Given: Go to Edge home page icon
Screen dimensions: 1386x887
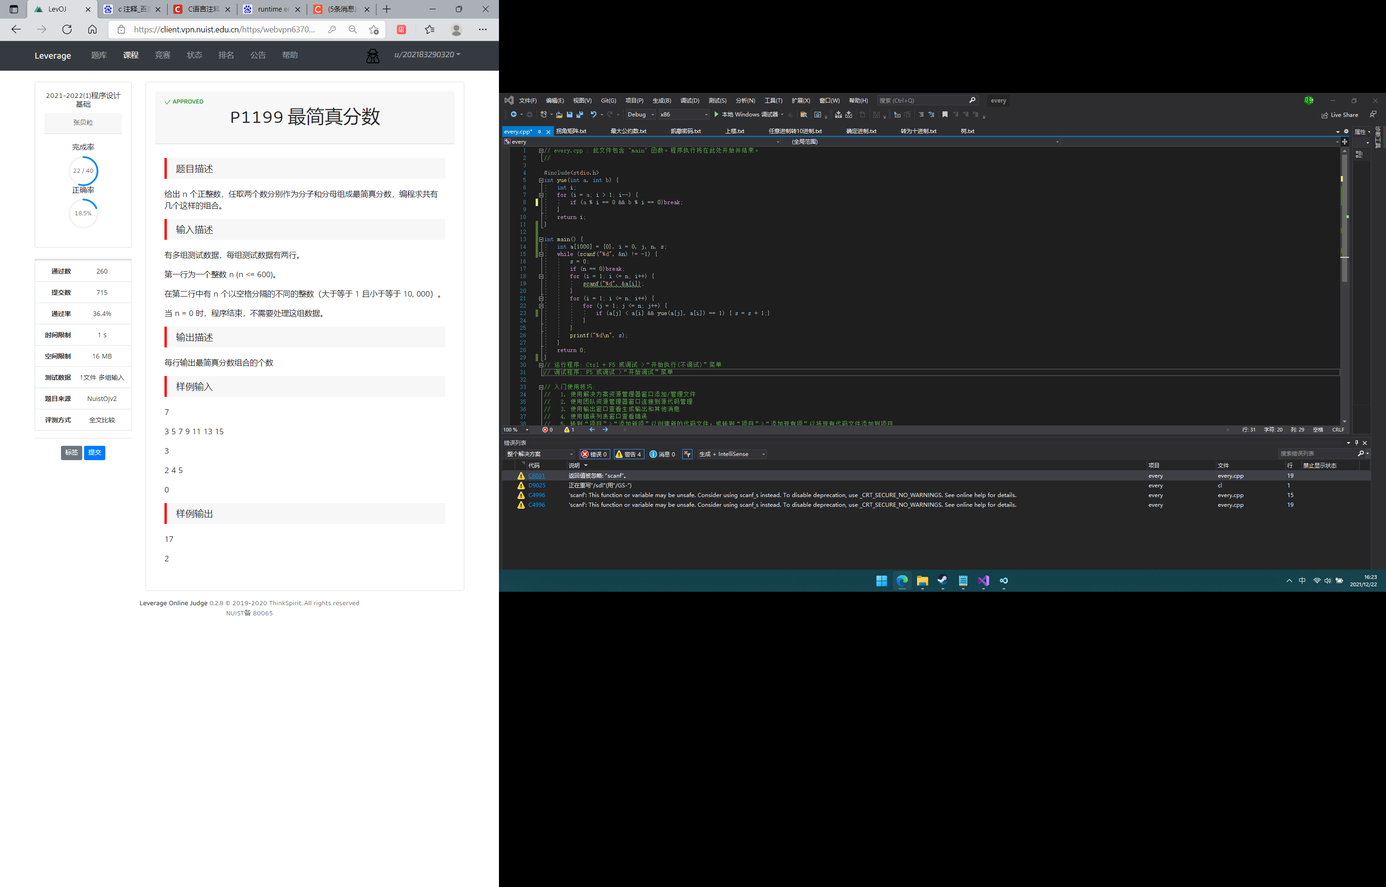Looking at the screenshot, I should [92, 30].
